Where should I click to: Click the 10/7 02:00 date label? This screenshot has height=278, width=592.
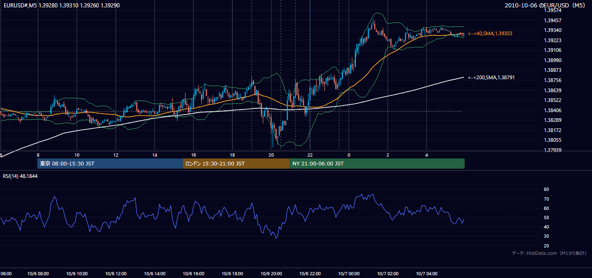[388, 274]
